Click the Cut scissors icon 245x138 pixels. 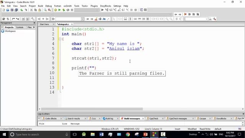(x=31, y=10)
